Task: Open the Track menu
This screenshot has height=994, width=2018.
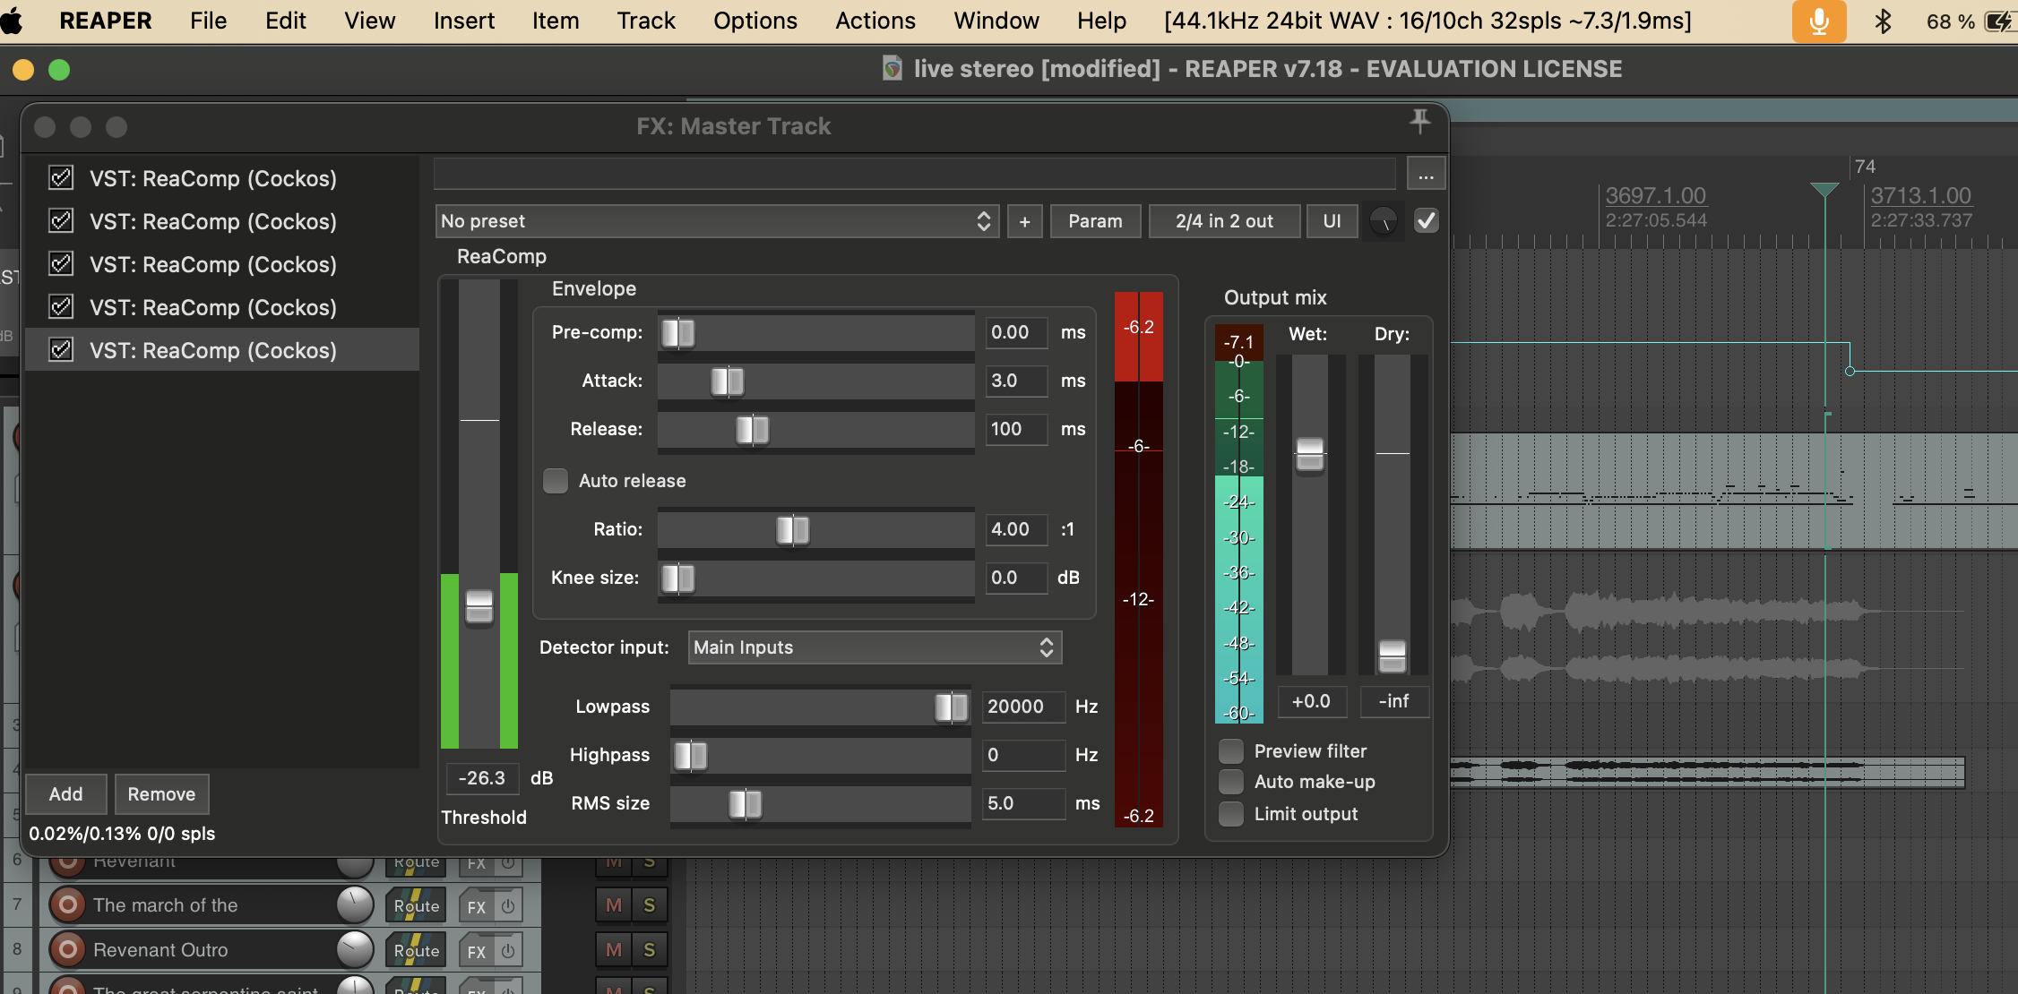Action: tap(645, 21)
